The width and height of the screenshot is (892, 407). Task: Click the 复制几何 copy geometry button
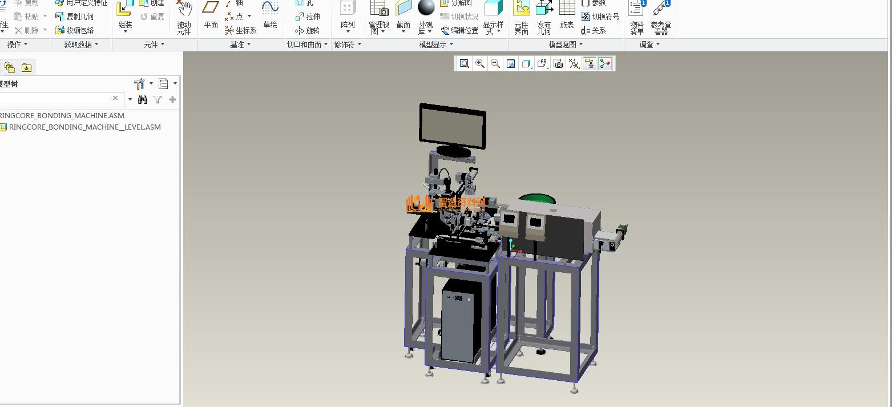click(75, 17)
